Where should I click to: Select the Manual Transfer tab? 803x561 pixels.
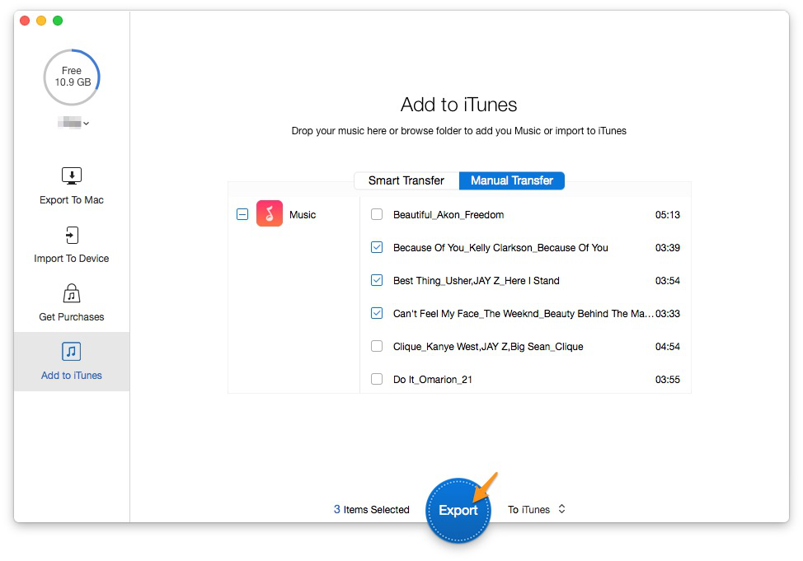click(x=512, y=180)
